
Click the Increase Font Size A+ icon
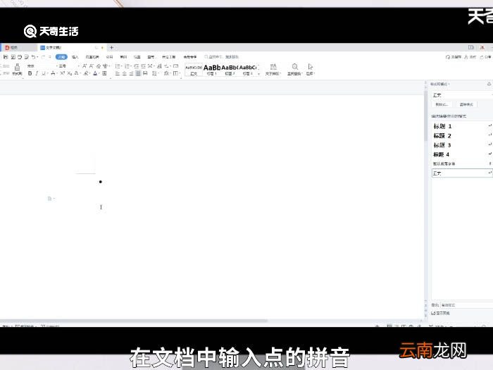(85, 66)
